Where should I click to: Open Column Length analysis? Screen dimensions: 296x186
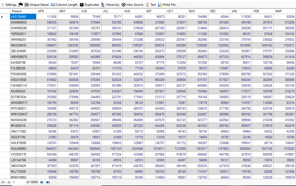64,5
